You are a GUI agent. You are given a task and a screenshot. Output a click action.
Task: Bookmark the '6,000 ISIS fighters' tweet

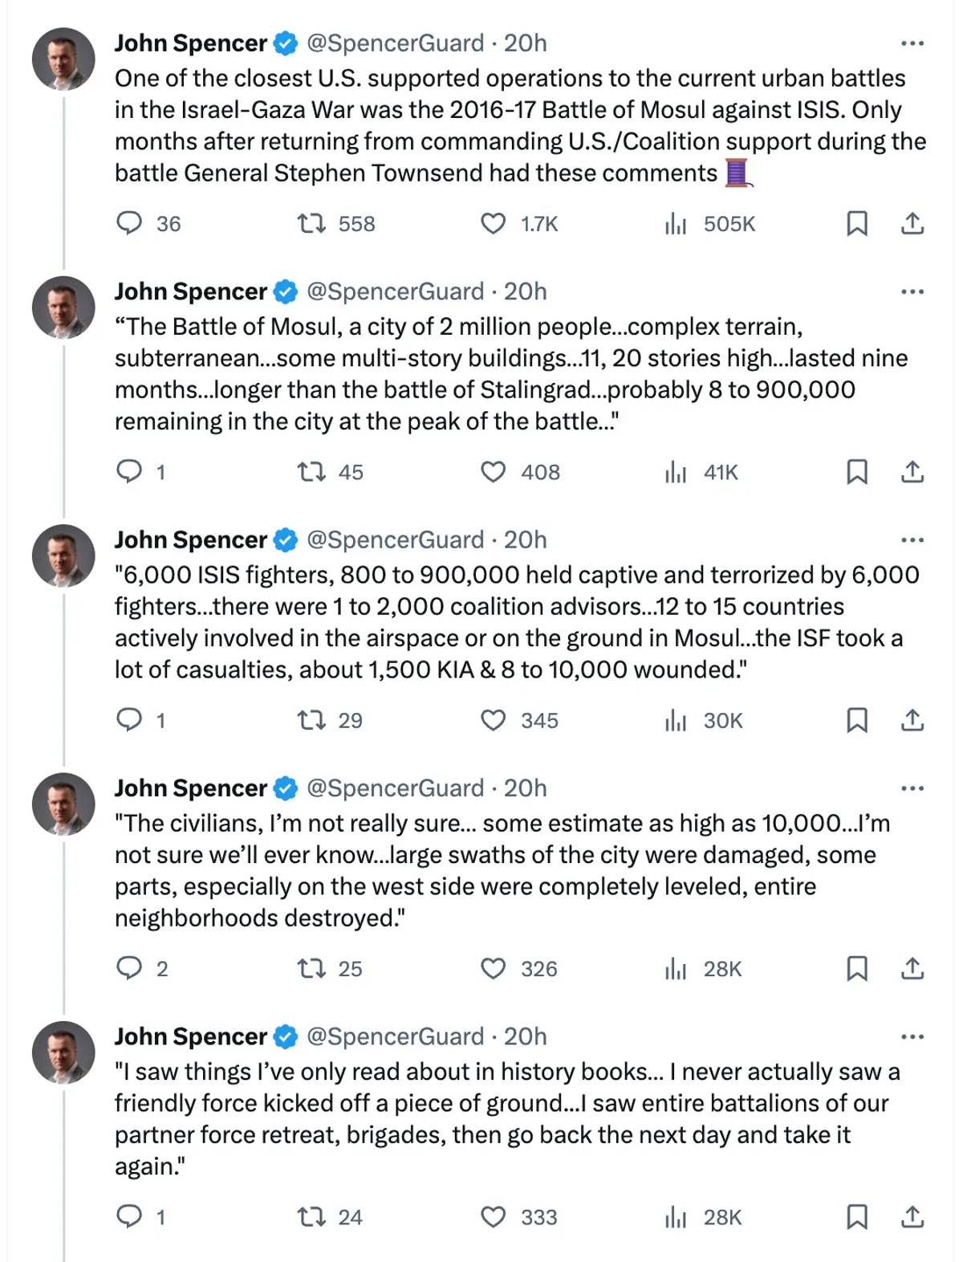coord(857,720)
